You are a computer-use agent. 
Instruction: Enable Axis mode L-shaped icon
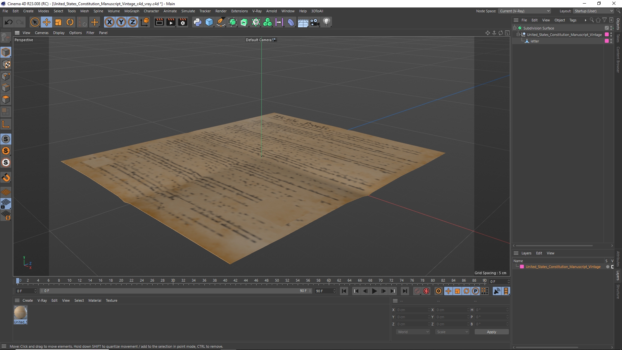(6, 124)
